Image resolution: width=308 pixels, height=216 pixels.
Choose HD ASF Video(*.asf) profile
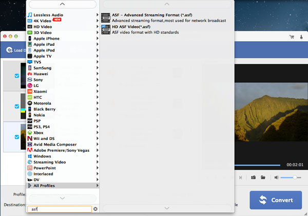point(167,29)
